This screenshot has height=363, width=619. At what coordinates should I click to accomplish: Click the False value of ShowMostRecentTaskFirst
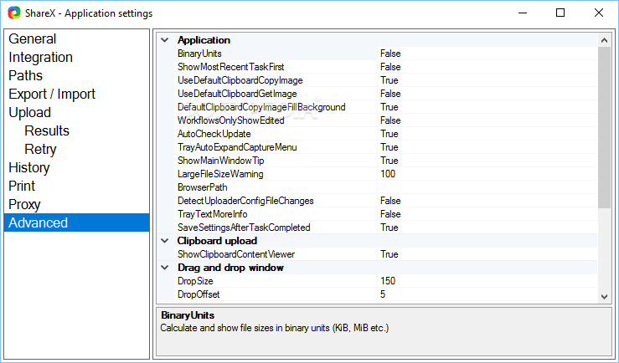(390, 67)
